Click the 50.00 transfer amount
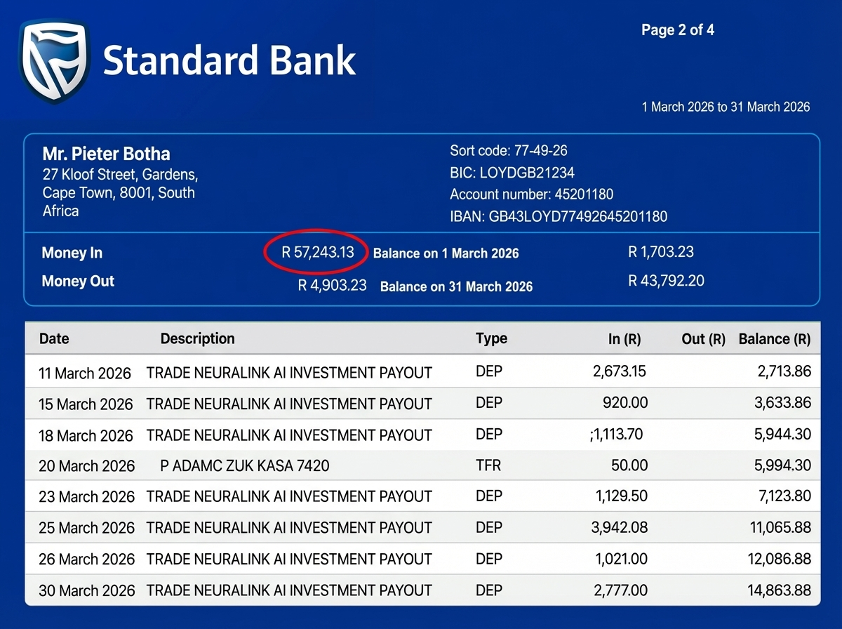The height and width of the screenshot is (629, 842). [629, 465]
